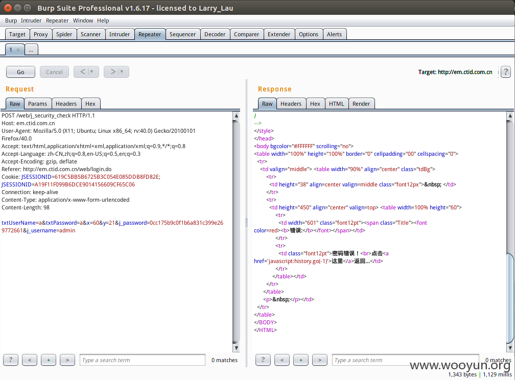Open the Window menu
This screenshot has width=515, height=380.
coord(83,20)
